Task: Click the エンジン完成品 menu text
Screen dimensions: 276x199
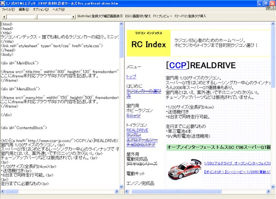Action: point(140,183)
